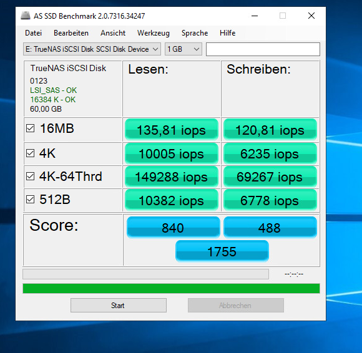Click the 16MB write result 120,81 iops

click(x=270, y=130)
